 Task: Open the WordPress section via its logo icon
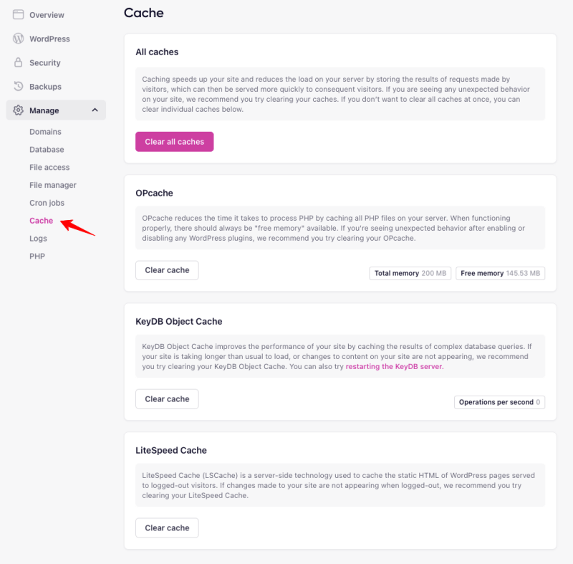coord(18,39)
